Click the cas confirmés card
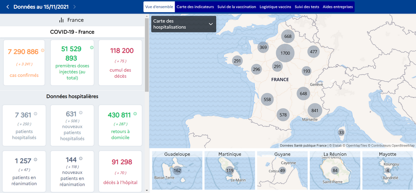The image size is (416, 193). [x=24, y=63]
